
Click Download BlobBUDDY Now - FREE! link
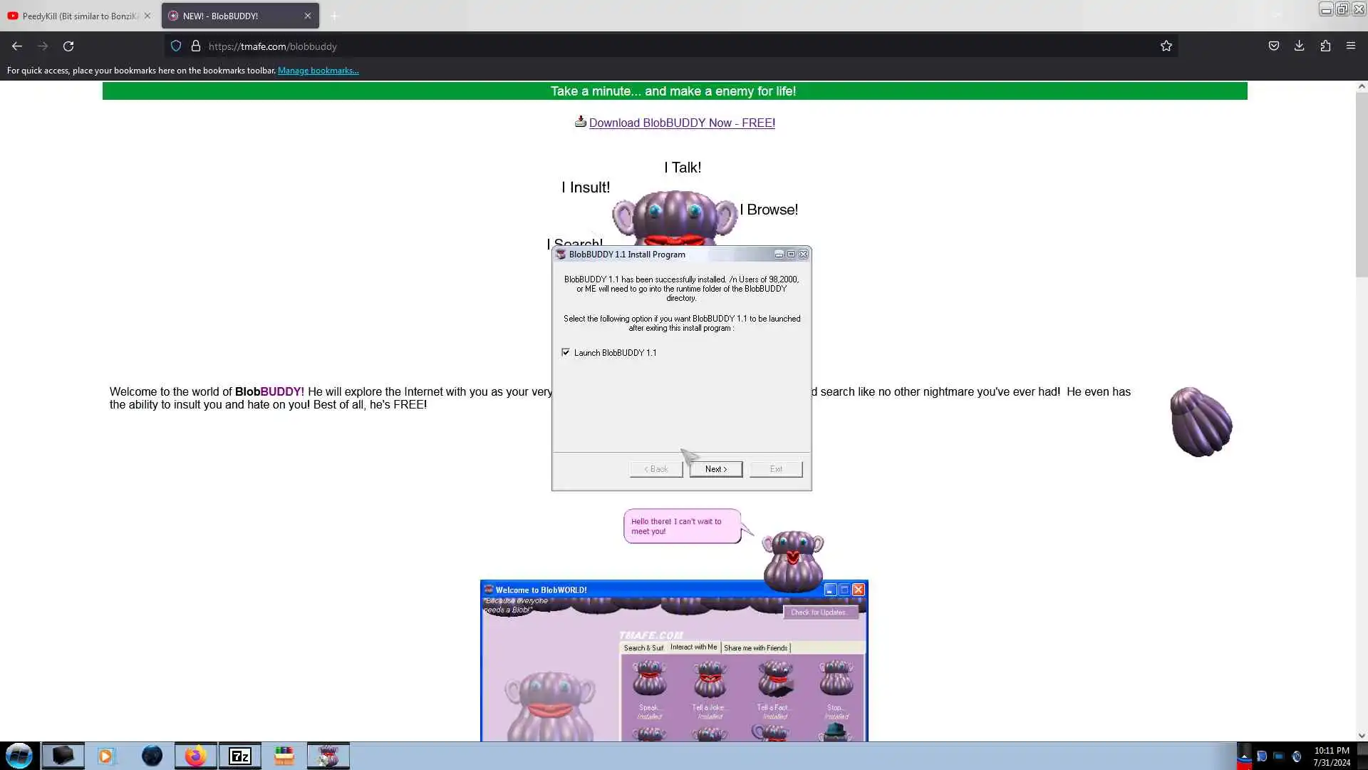click(681, 123)
